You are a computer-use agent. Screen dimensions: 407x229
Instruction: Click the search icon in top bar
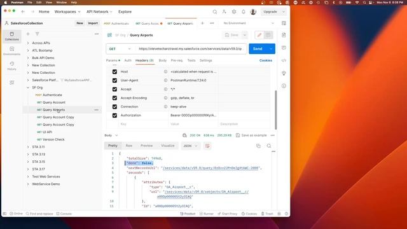tap(215, 11)
